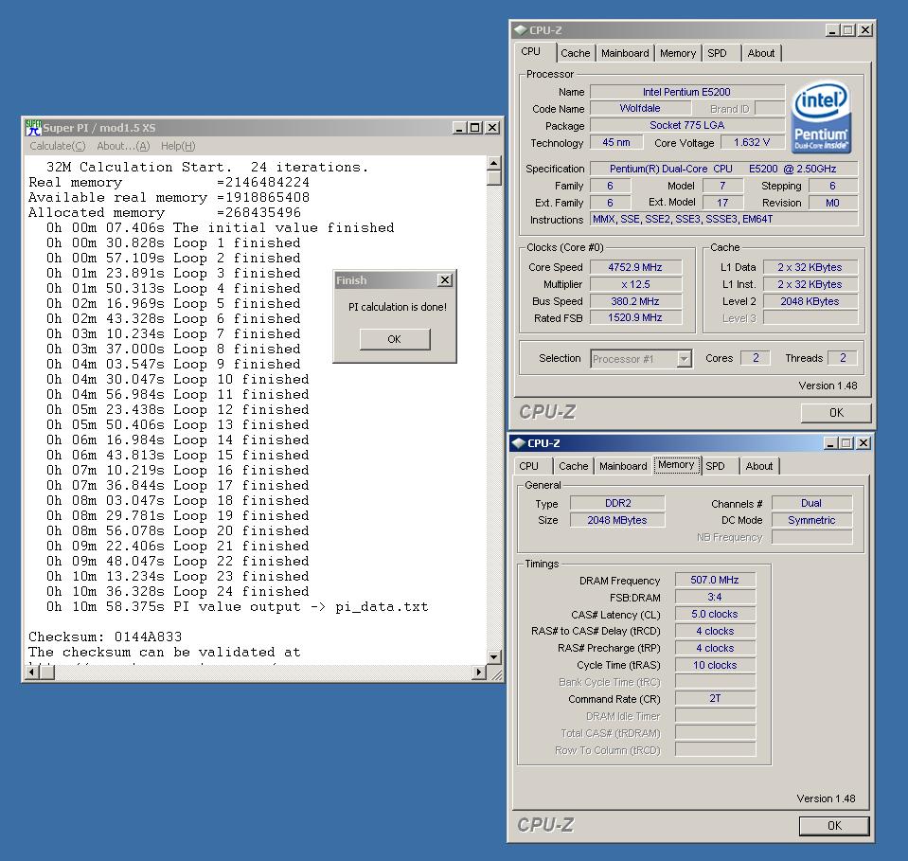Click Super PI horizontal scrollbar left arrow
Image resolution: width=908 pixels, height=861 pixels.
click(32, 673)
